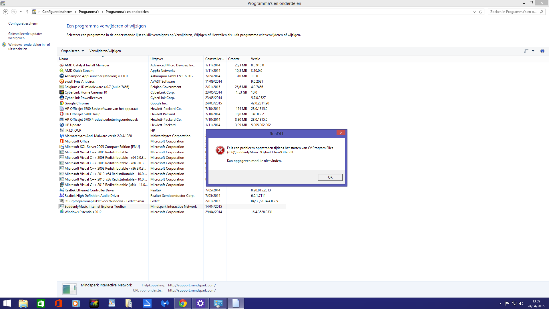The height and width of the screenshot is (309, 549).
Task: Open the address bar history dropdown
Action: click(474, 12)
